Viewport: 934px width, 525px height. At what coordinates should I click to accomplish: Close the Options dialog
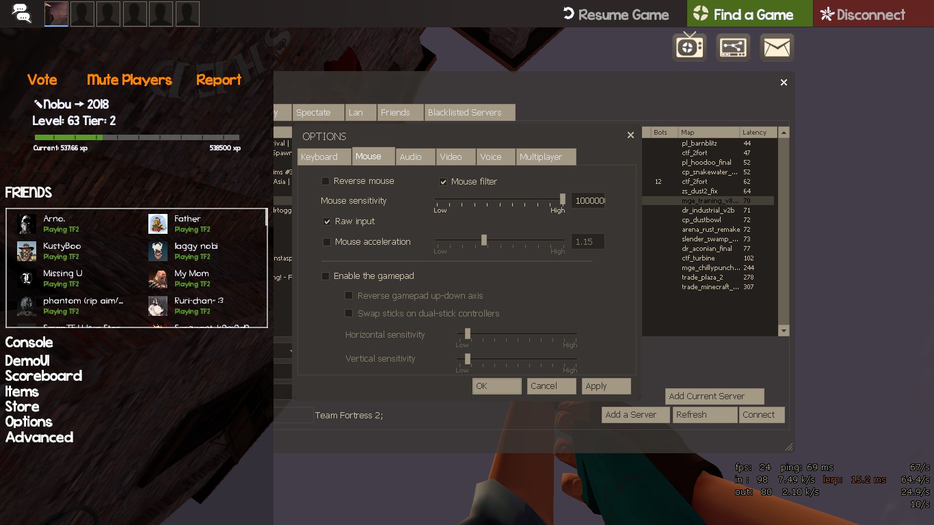pos(630,135)
